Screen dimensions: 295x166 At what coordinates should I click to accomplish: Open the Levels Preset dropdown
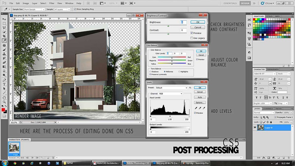coord(171,88)
